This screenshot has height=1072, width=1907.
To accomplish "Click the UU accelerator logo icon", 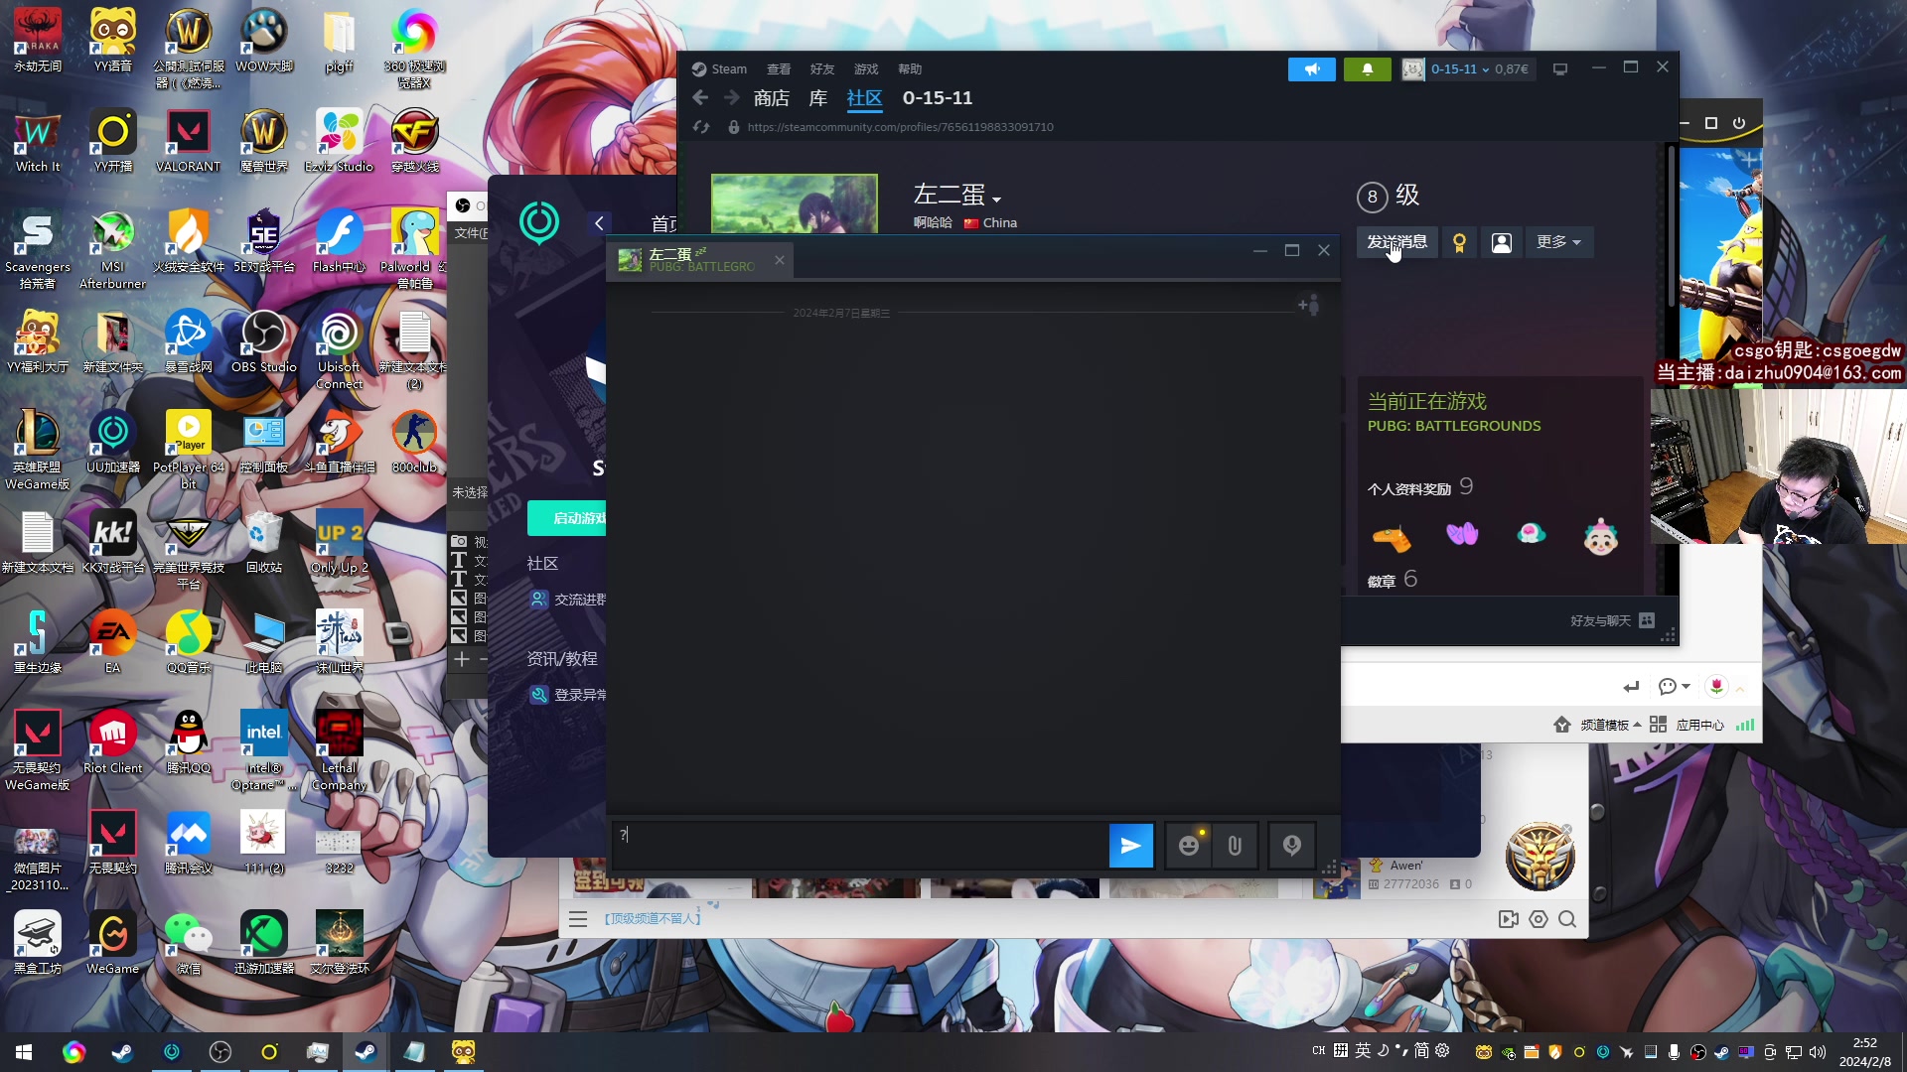I will point(539,221).
